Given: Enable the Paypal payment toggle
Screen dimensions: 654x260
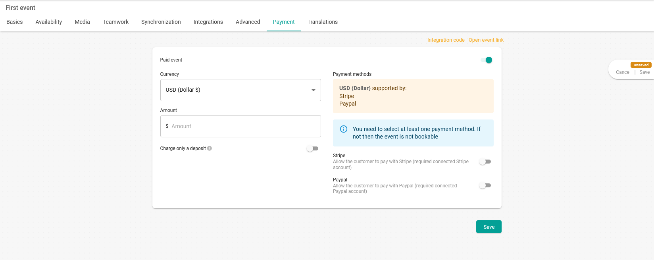Looking at the screenshot, I should click(x=485, y=185).
